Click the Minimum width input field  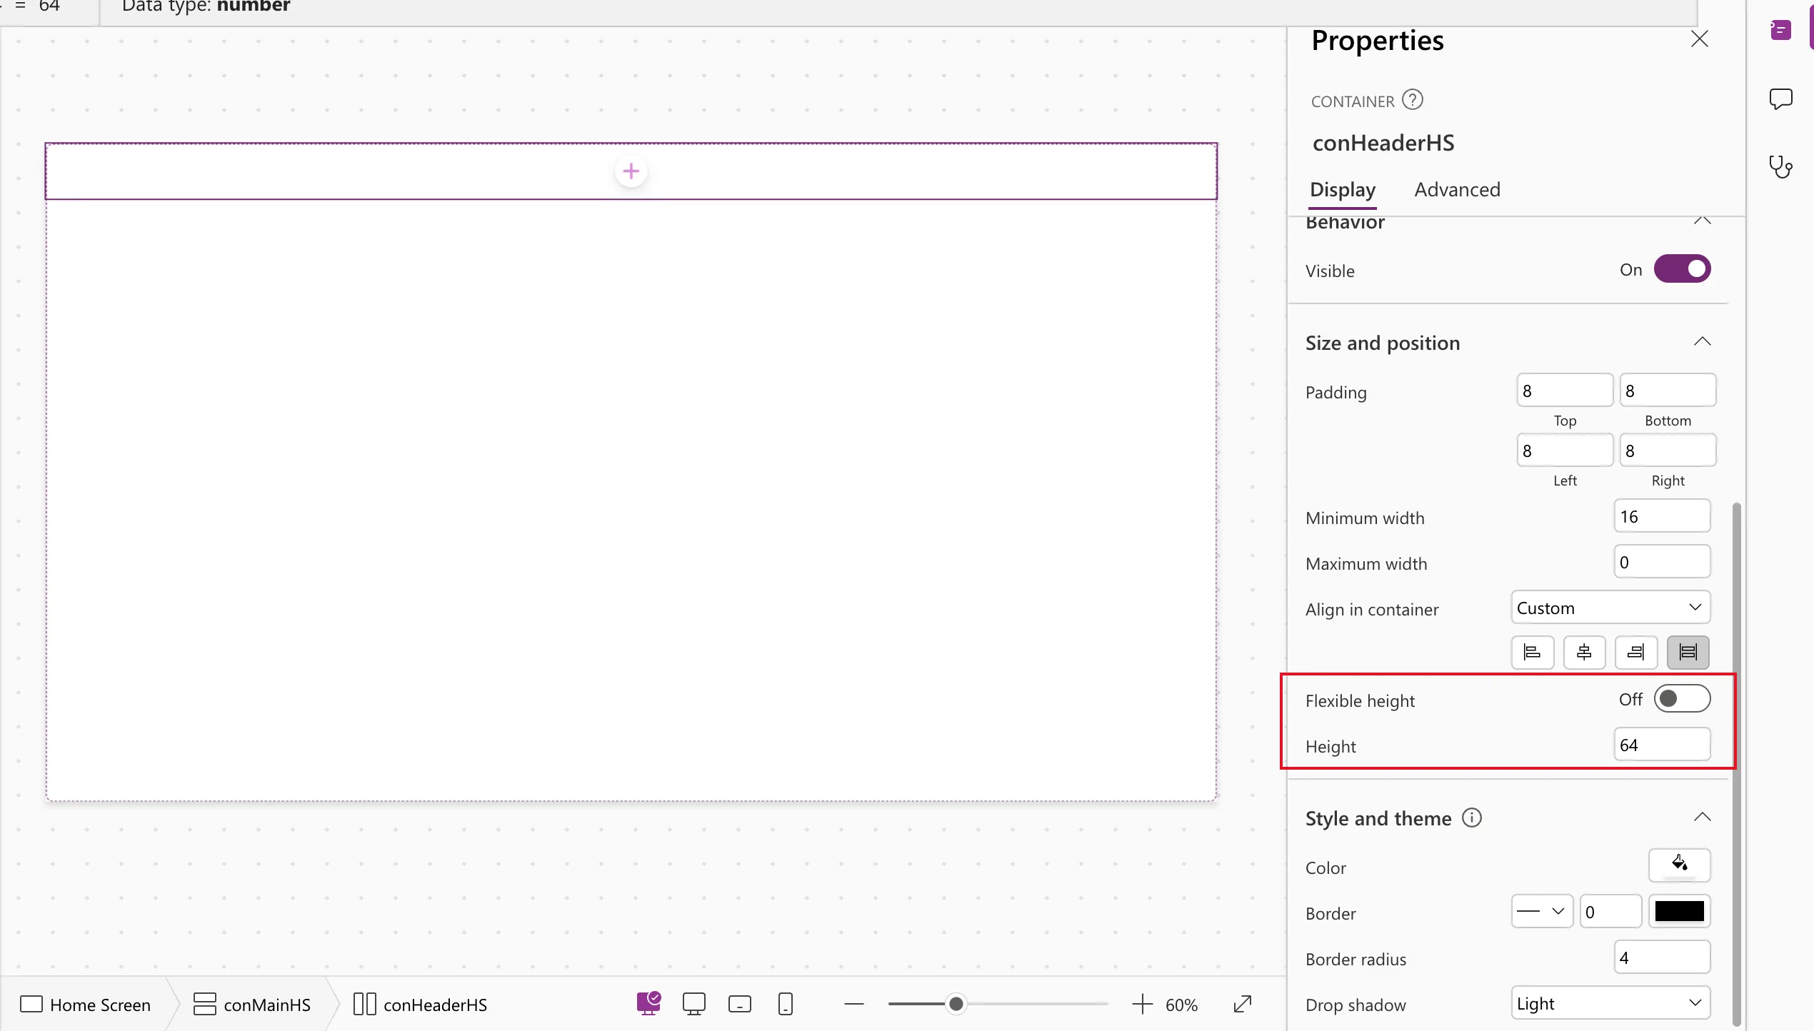pos(1662,516)
